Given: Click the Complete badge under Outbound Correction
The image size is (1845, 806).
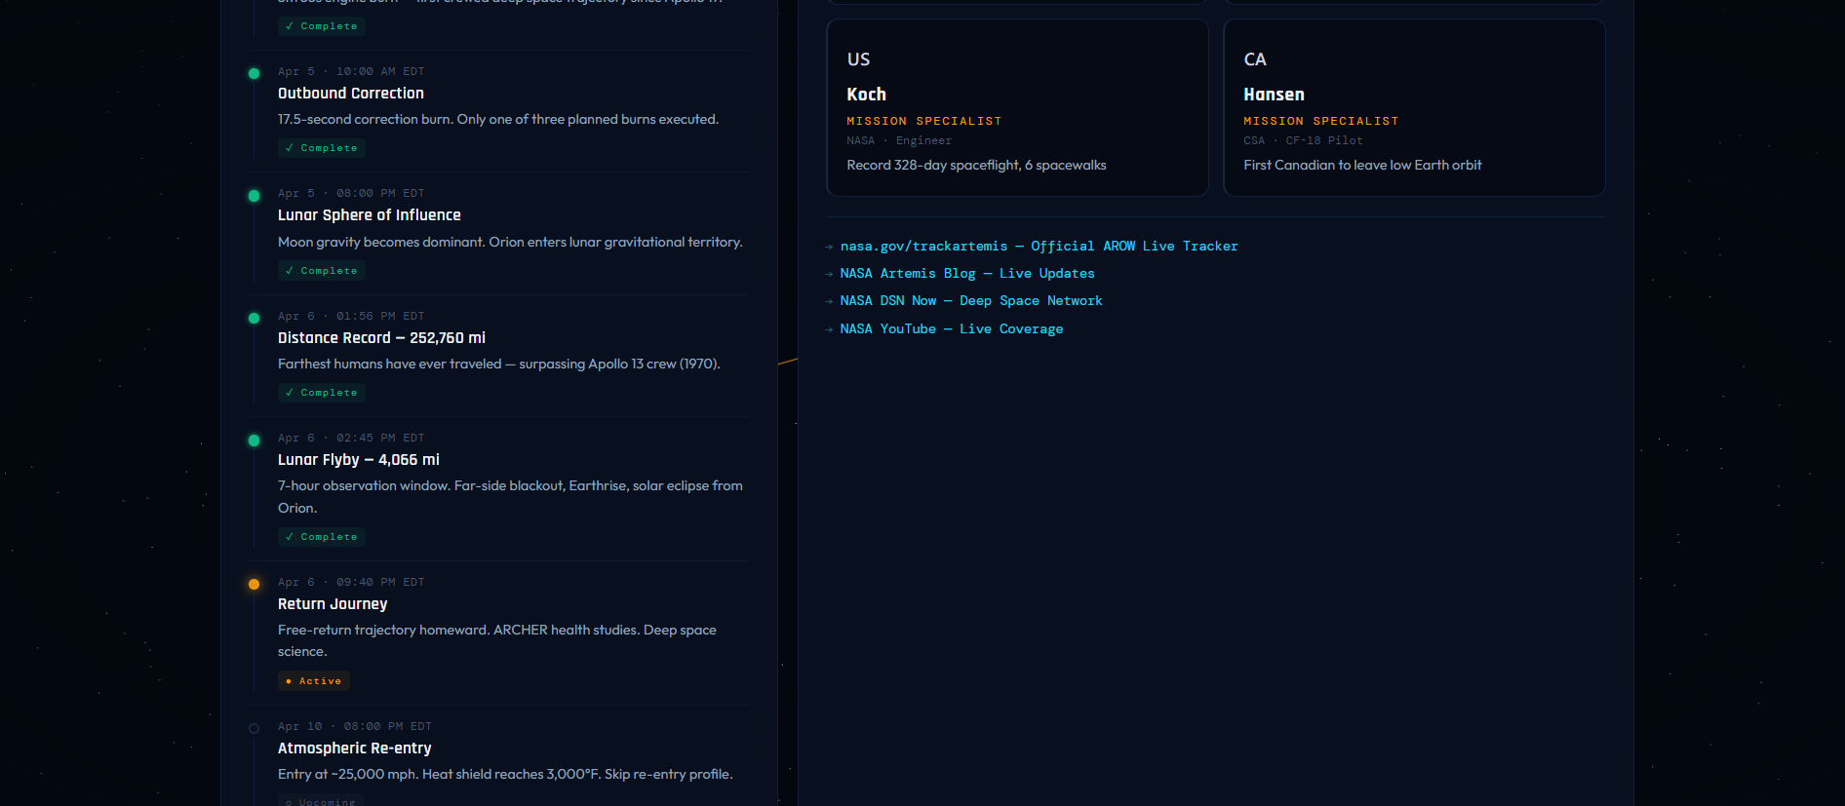Looking at the screenshot, I should coord(322,148).
